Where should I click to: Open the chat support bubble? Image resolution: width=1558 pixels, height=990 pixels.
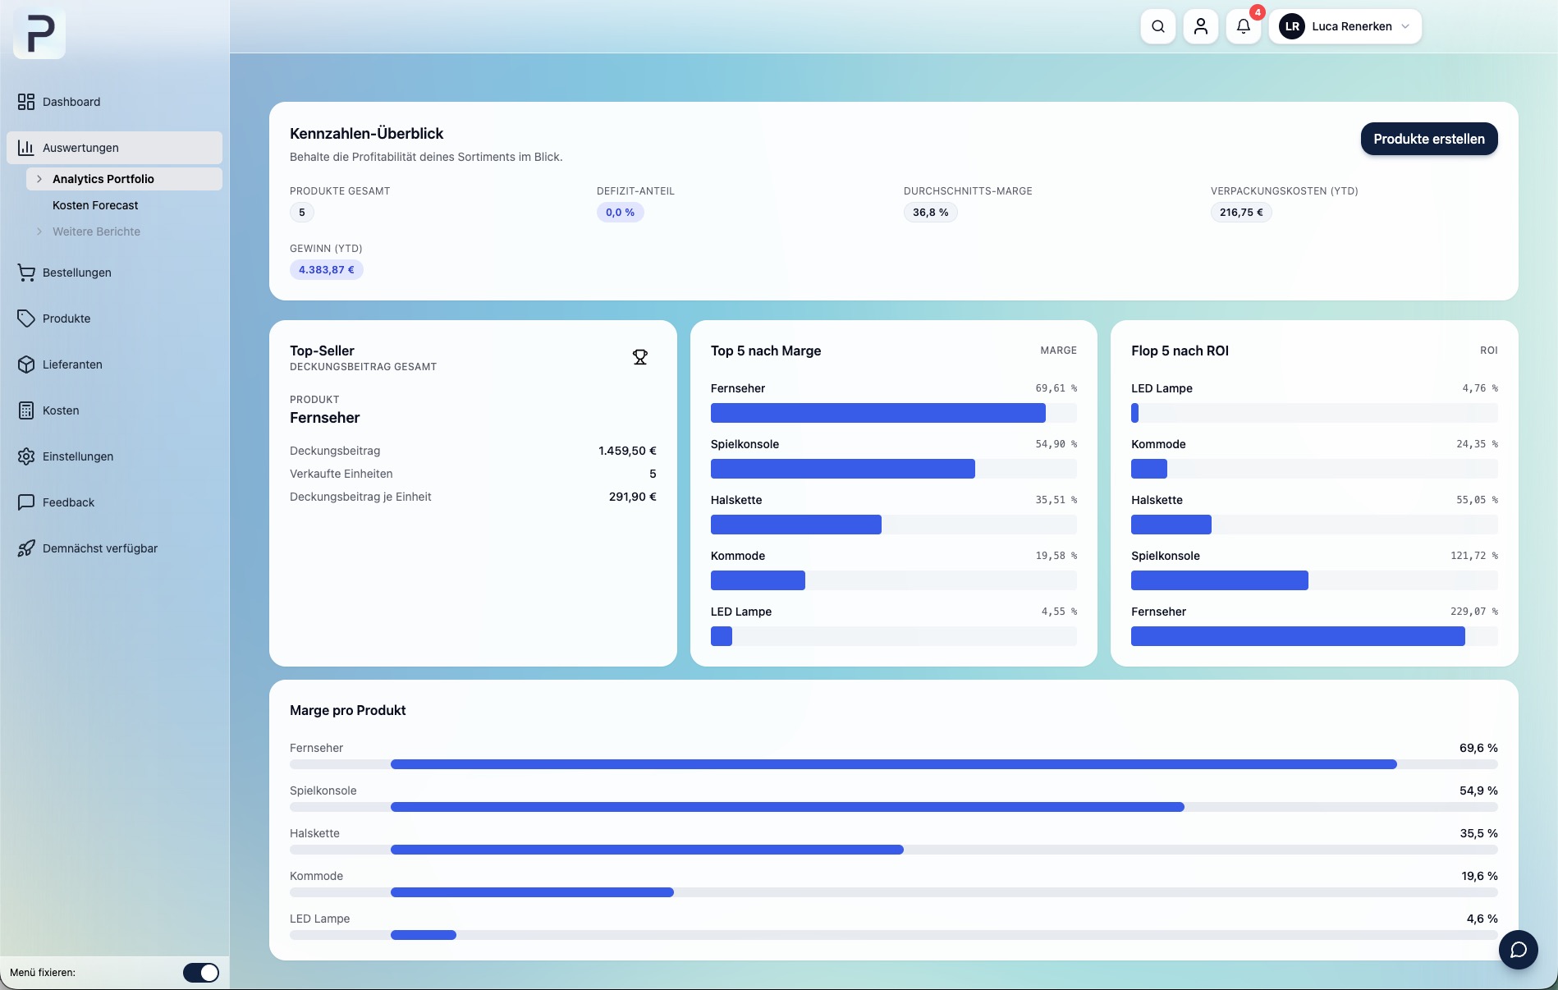(1518, 950)
